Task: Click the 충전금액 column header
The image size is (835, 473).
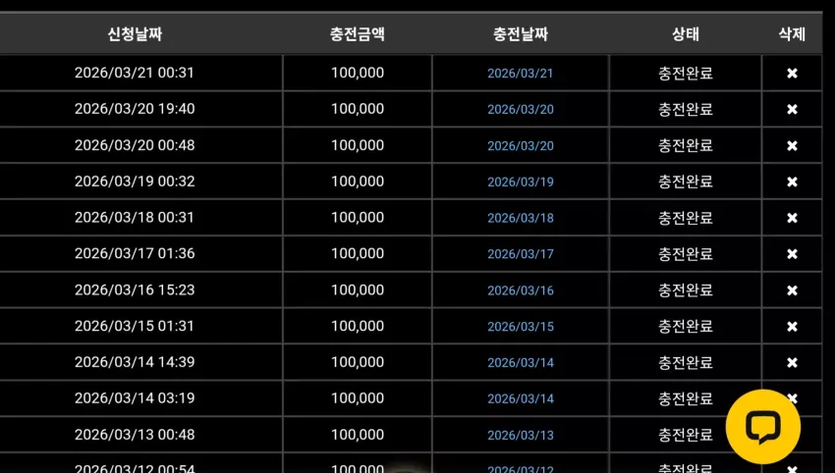Action: tap(357, 34)
